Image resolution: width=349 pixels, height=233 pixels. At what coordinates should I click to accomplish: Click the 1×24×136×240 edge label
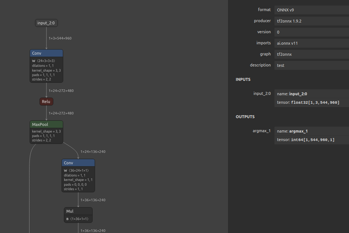[x=93, y=152]
